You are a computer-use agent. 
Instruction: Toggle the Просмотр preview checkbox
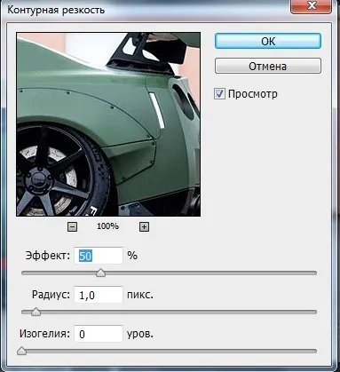[219, 94]
